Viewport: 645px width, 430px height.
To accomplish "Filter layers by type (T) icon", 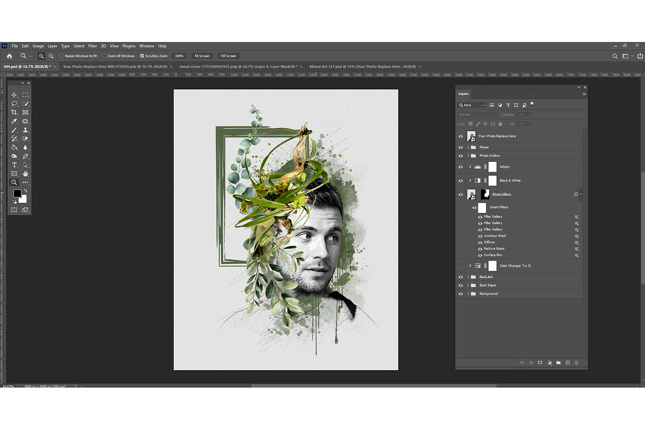I will click(x=508, y=105).
